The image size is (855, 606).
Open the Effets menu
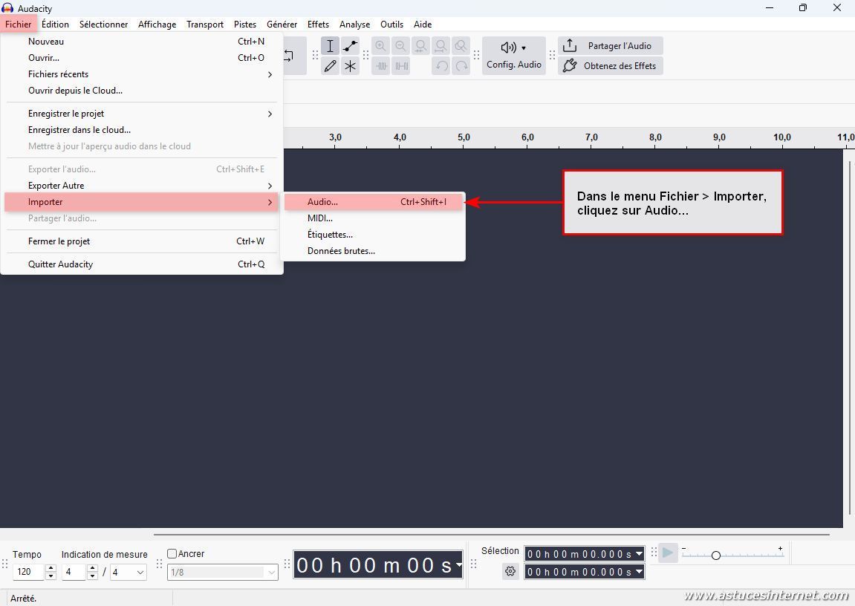coord(318,25)
